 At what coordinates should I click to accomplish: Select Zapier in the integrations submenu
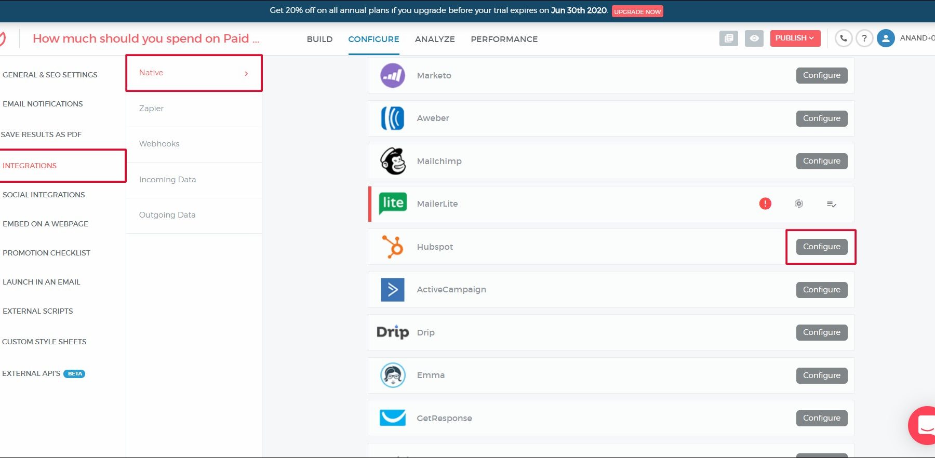click(x=152, y=109)
